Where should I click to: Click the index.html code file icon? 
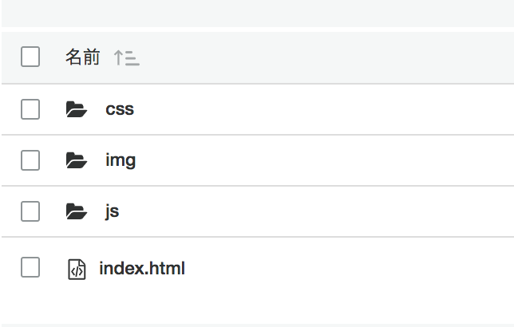(77, 269)
